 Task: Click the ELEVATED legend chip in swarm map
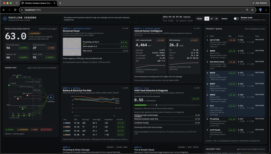pyautogui.click(x=23, y=130)
